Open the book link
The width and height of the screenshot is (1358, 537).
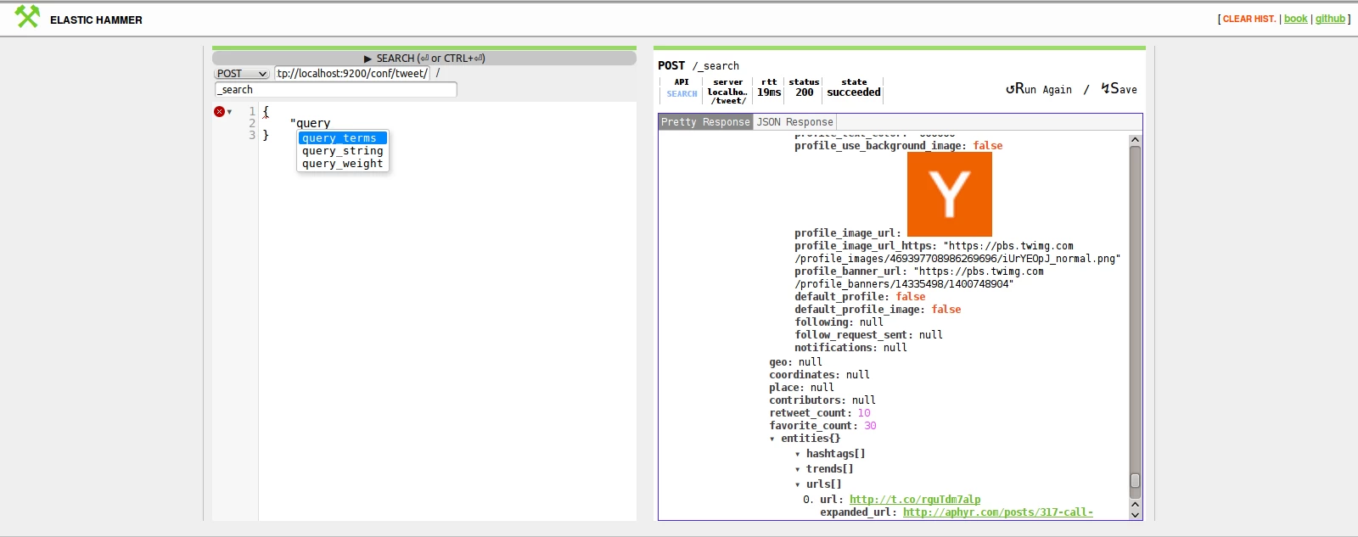pyautogui.click(x=1296, y=19)
